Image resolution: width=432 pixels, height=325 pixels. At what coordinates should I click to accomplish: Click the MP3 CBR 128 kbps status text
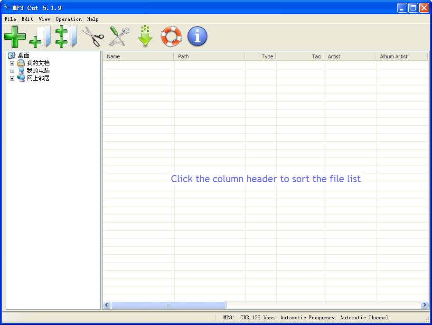(307, 317)
